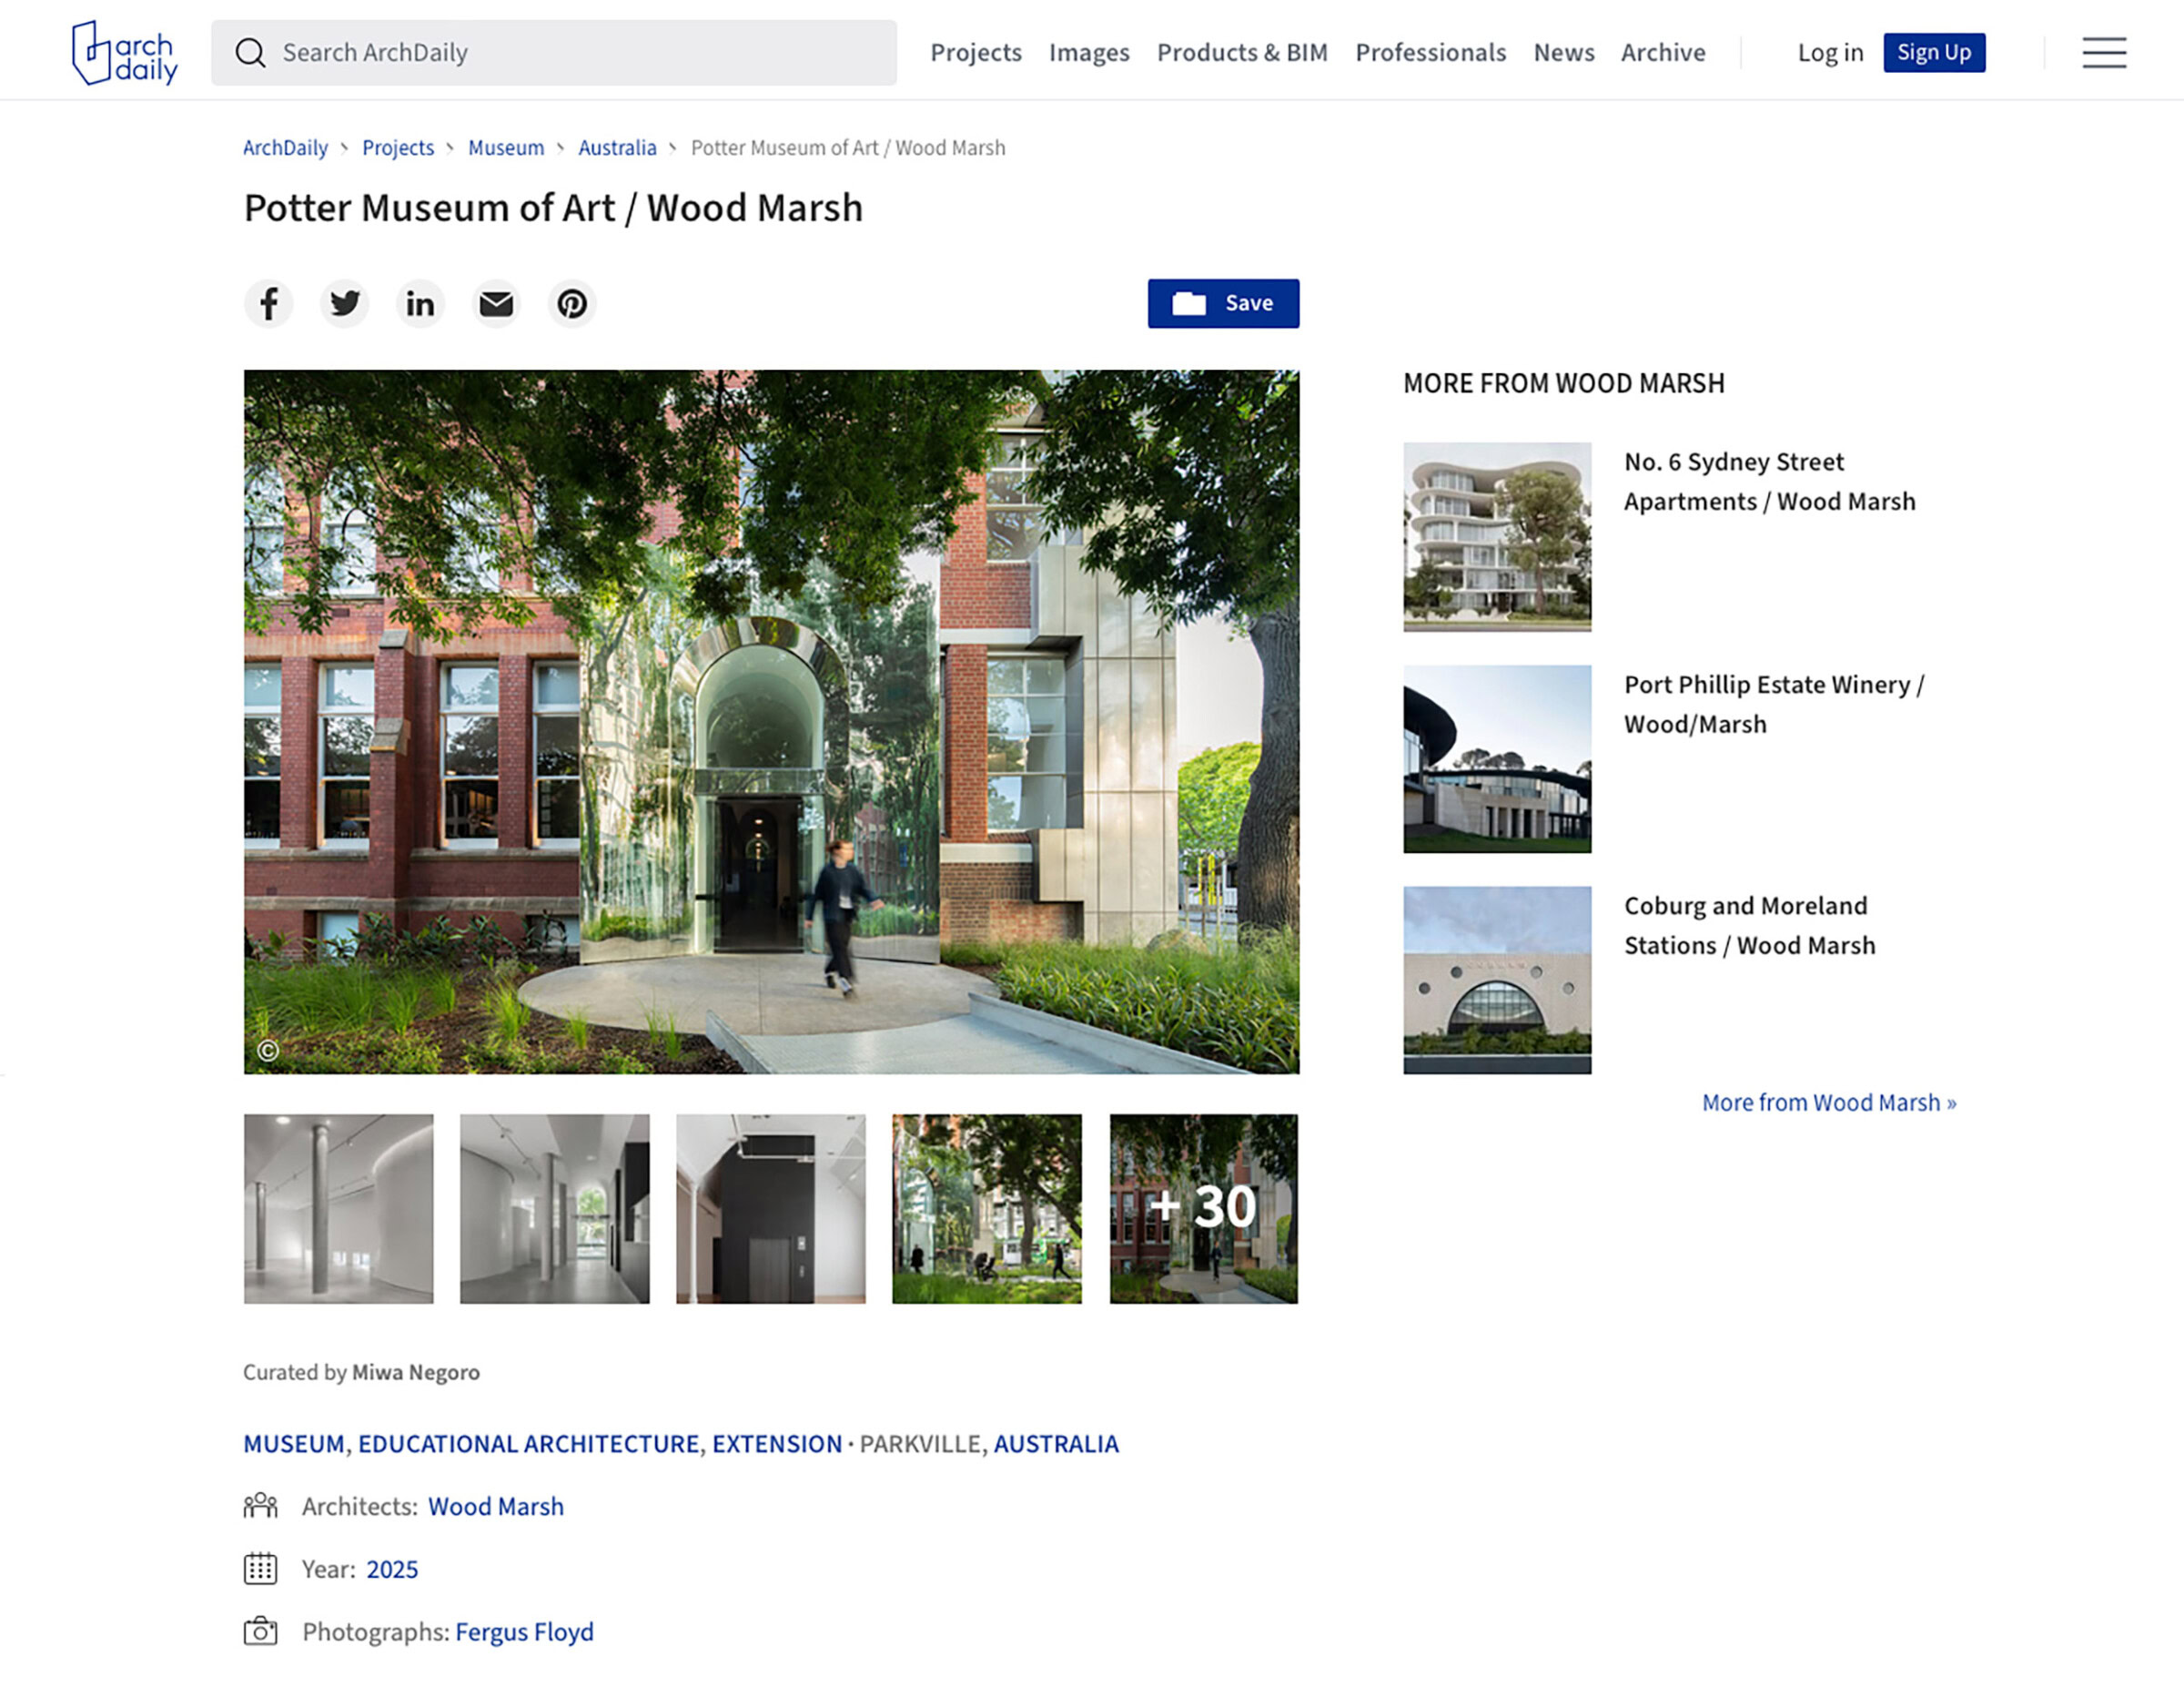Click the Save button

tap(1223, 303)
